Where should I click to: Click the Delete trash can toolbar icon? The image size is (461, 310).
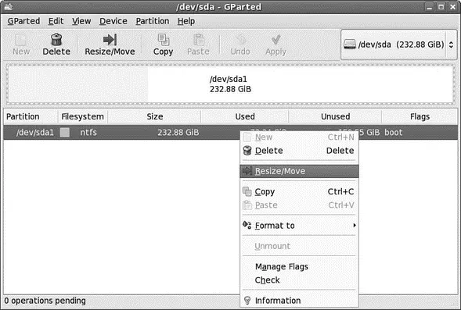click(56, 40)
